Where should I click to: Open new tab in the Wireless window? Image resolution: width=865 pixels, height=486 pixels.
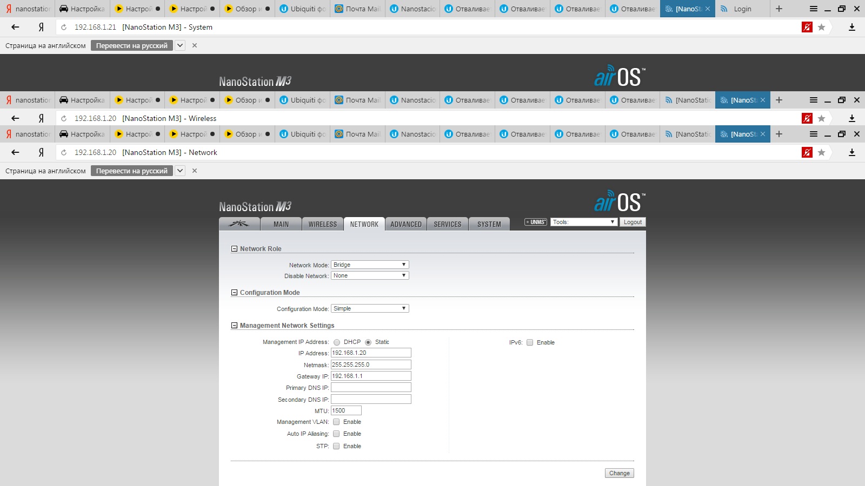(x=779, y=100)
